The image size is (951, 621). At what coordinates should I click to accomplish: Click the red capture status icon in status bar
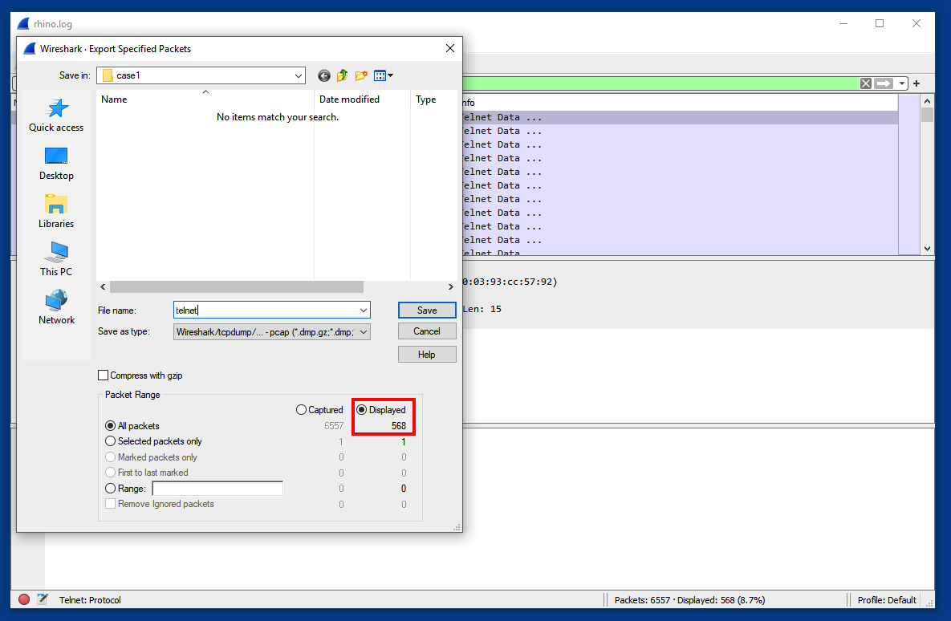pyautogui.click(x=24, y=599)
